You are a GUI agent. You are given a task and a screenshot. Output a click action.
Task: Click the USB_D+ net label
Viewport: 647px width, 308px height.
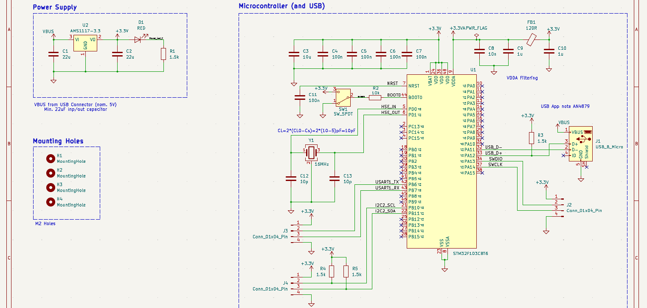(x=493, y=153)
